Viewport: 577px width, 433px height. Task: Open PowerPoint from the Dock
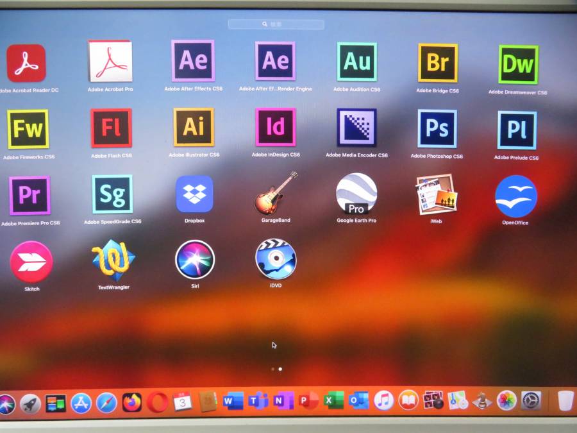click(308, 400)
